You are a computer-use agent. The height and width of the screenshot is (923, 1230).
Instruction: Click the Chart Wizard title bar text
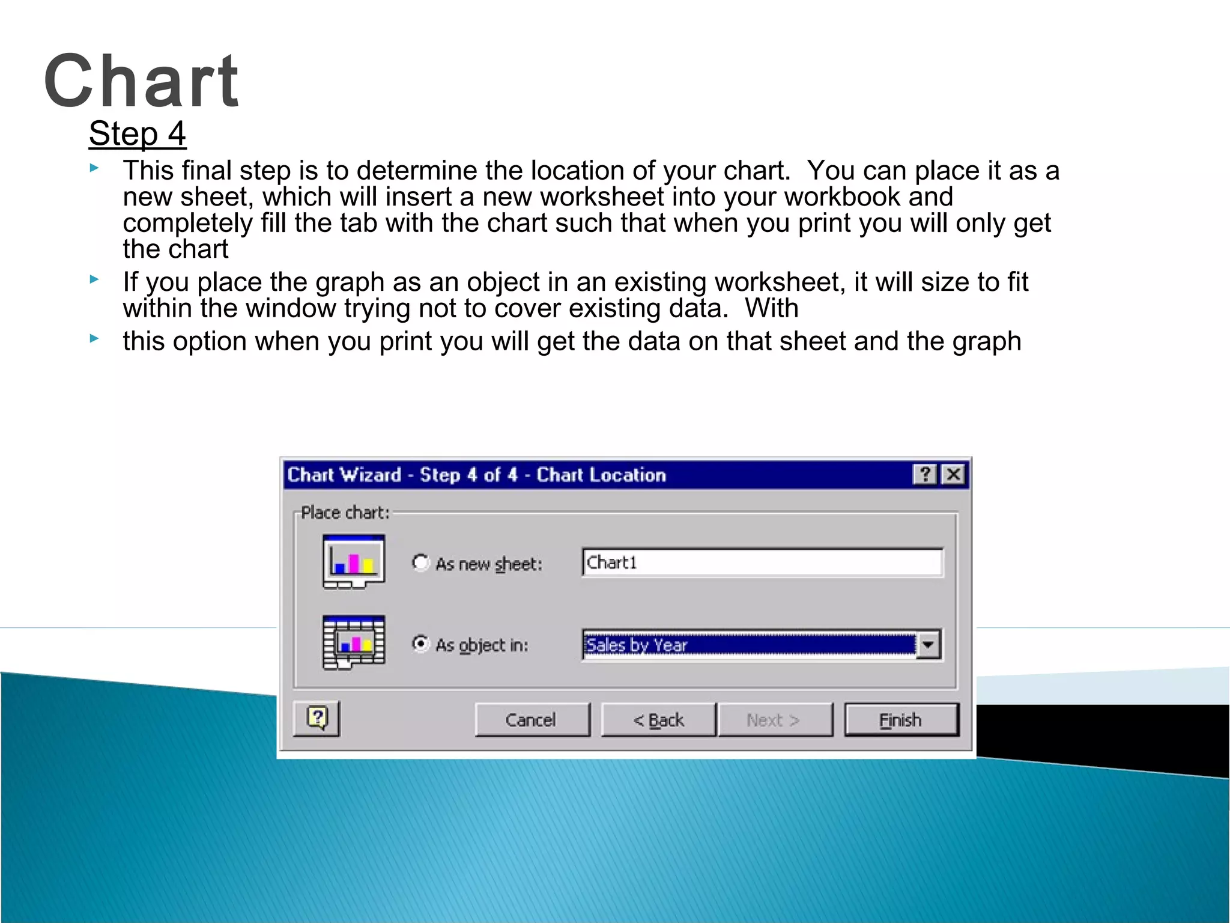point(476,475)
